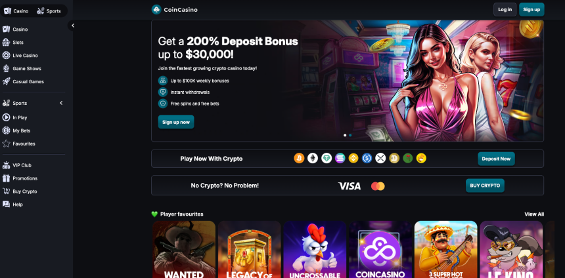Expand the Sports section chevron
This screenshot has height=278, width=565.
pos(61,103)
